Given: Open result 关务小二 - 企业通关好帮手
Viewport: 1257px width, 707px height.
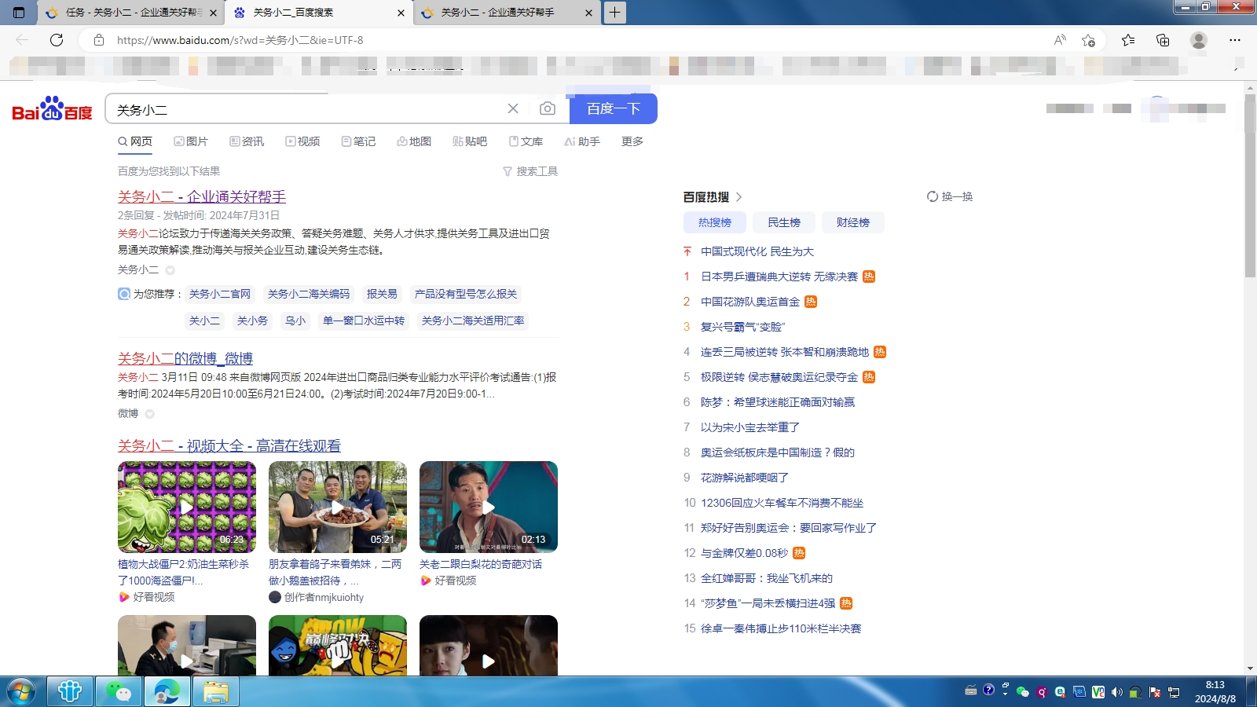Looking at the screenshot, I should pyautogui.click(x=202, y=196).
